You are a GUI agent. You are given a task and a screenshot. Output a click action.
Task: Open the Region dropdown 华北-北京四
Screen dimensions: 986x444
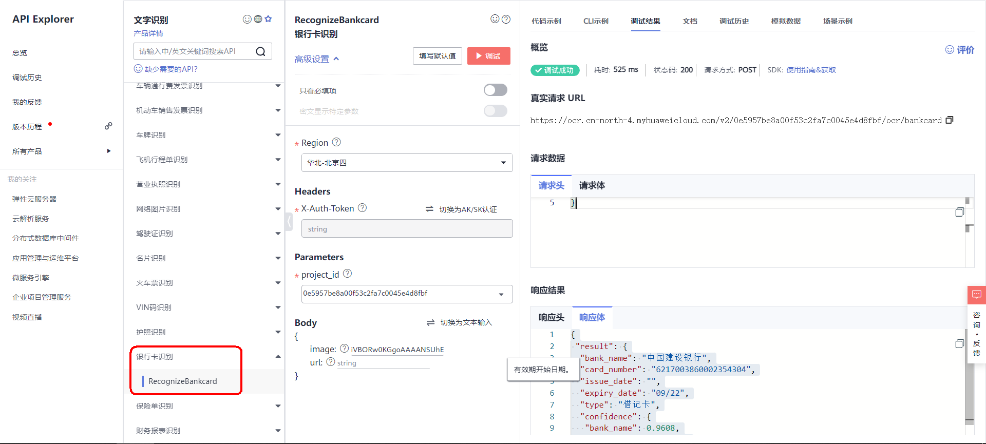coord(407,163)
